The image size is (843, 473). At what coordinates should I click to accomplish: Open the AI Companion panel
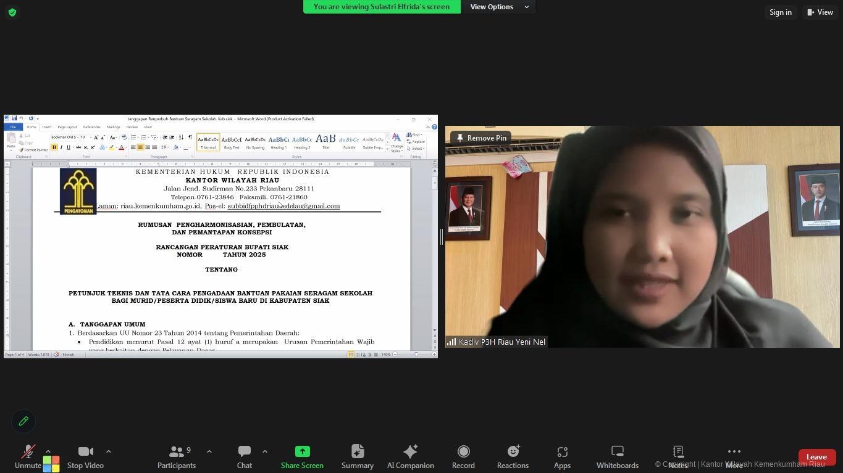(x=410, y=457)
